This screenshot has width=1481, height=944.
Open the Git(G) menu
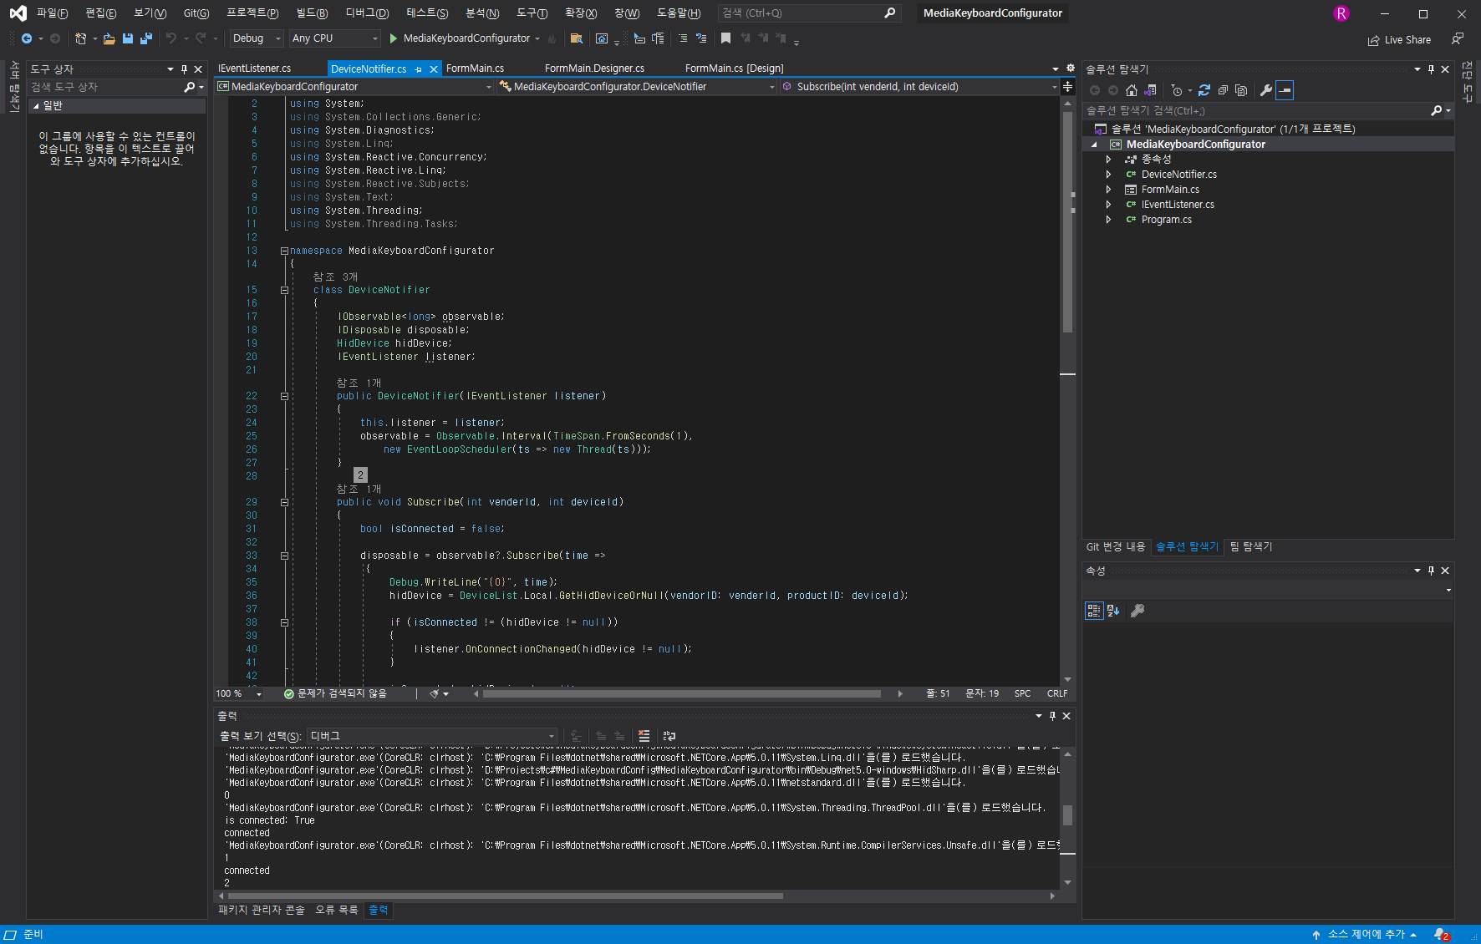coord(196,13)
